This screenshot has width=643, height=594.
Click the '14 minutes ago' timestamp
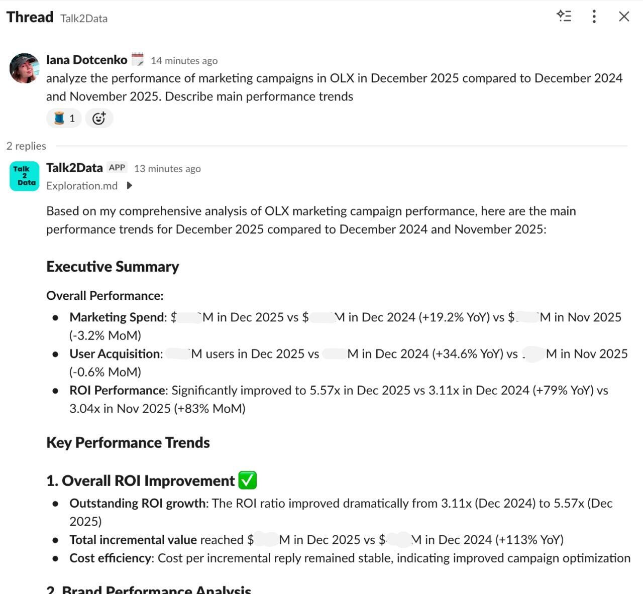[184, 61]
